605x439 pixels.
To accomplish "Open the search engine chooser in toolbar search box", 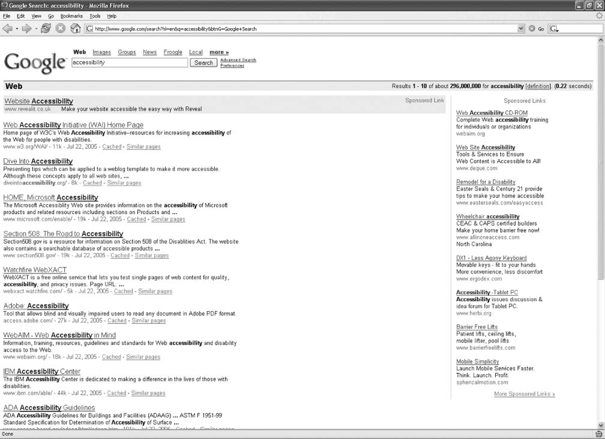I will coord(555,29).
